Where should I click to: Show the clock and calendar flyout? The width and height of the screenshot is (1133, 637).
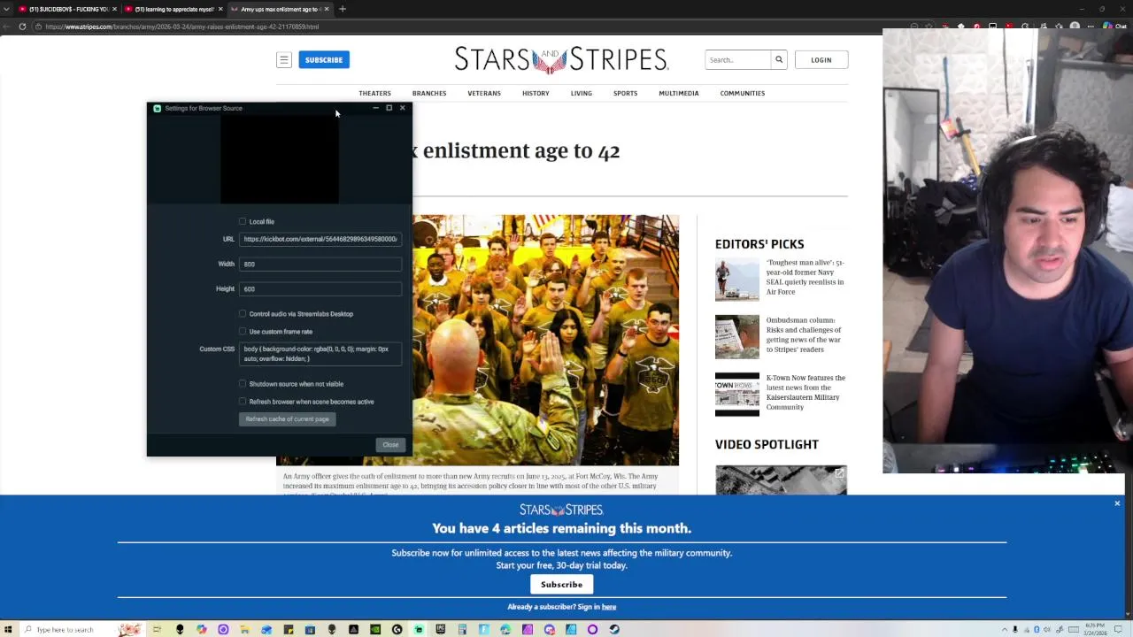pos(1095,629)
